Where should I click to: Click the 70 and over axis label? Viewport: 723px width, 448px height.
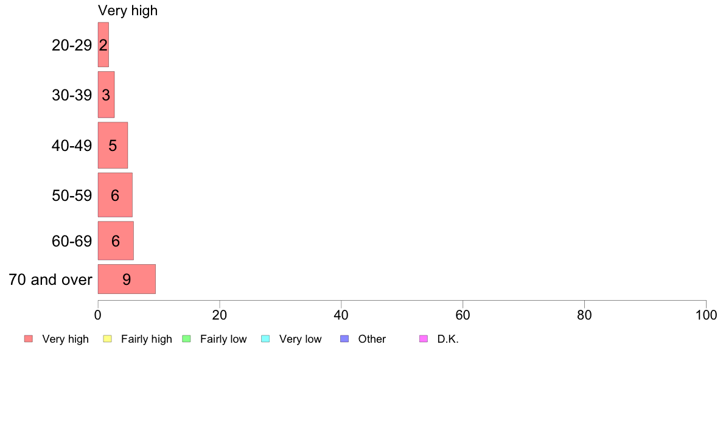click(x=51, y=279)
